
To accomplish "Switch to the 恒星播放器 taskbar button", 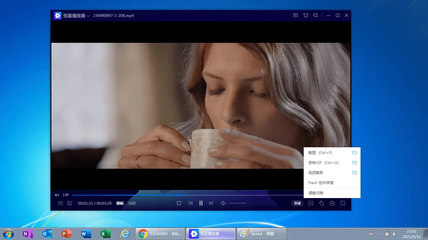I will point(211,234).
